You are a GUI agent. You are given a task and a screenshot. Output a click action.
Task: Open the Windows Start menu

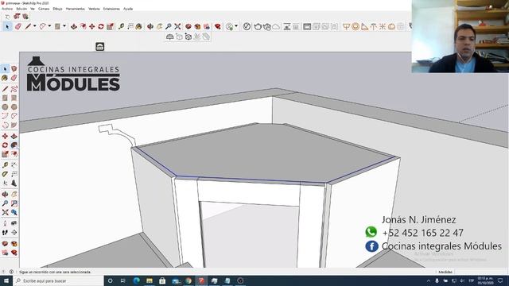coord(6,280)
